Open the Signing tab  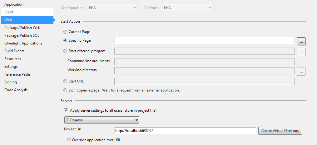coord(11,82)
